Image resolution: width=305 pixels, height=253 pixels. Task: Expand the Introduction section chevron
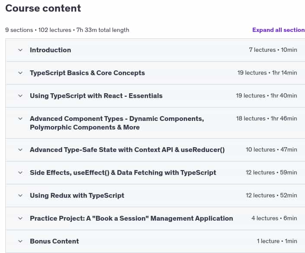coord(20,50)
